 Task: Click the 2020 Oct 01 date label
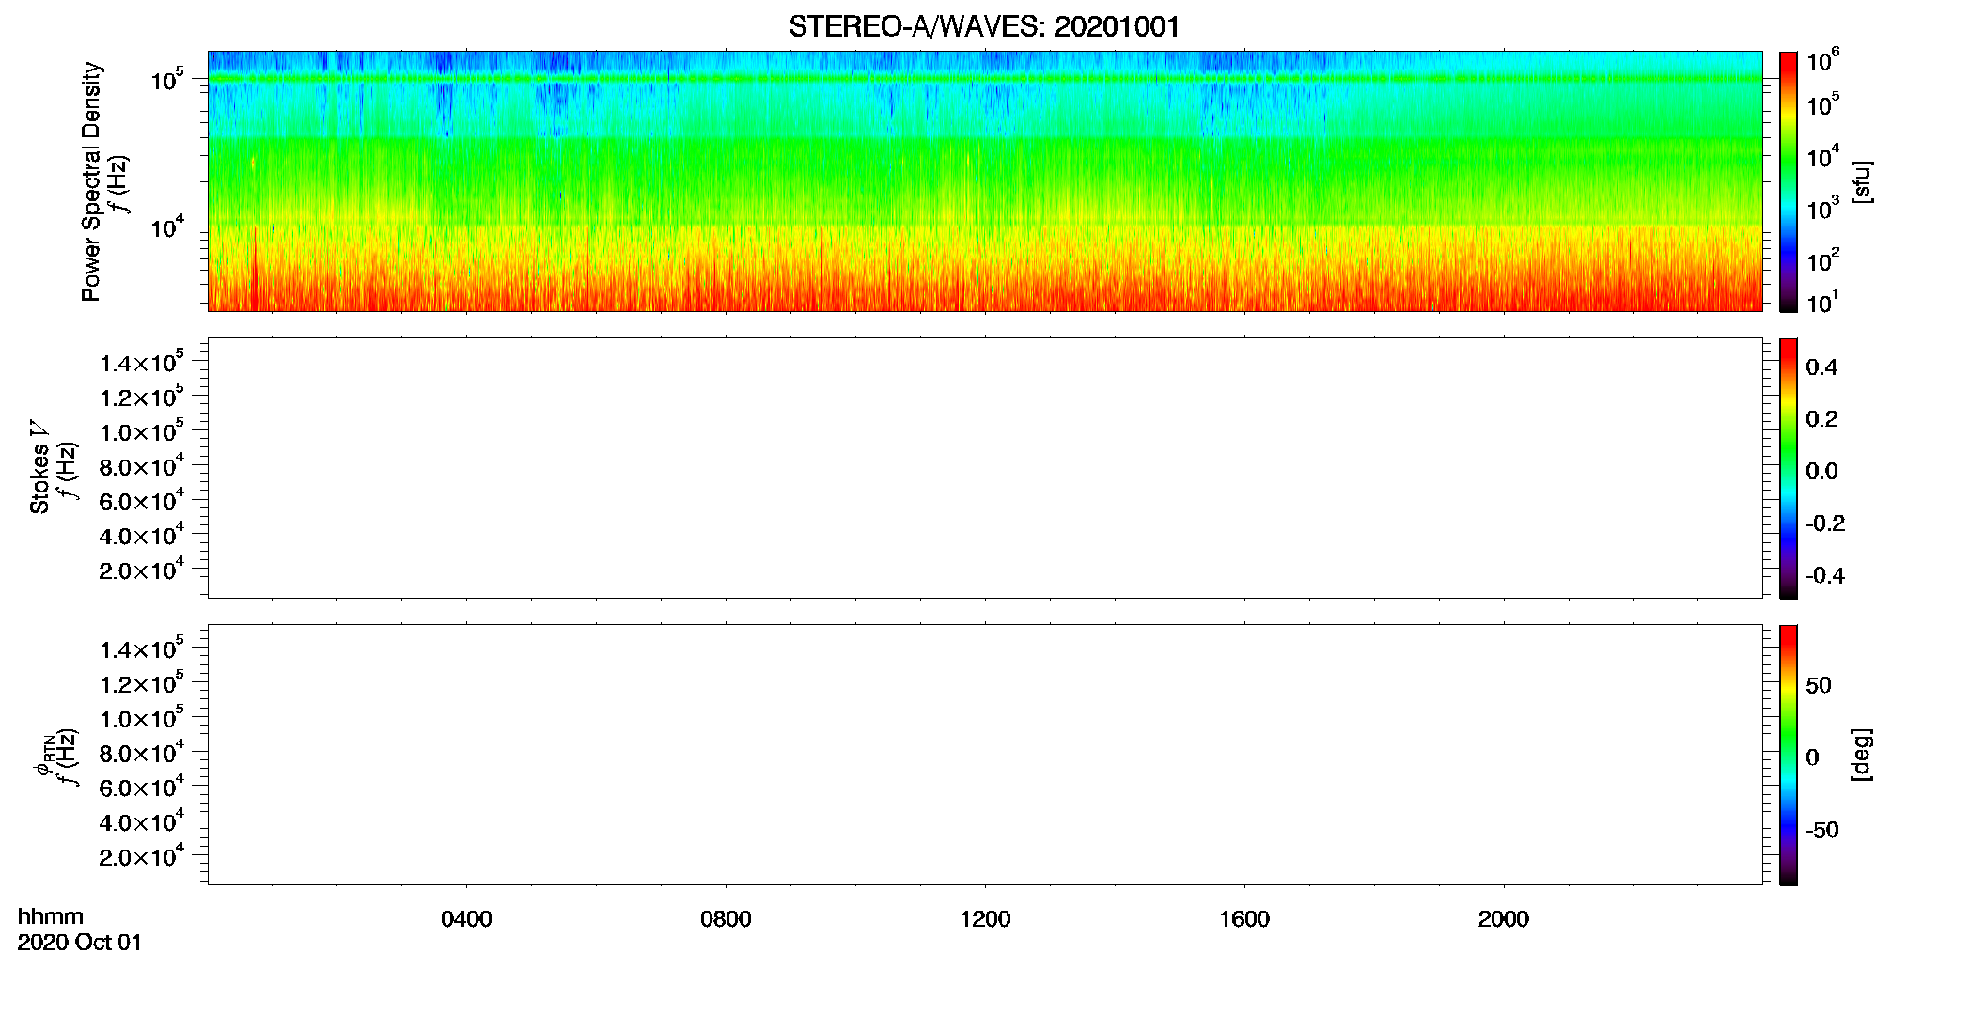pos(80,943)
